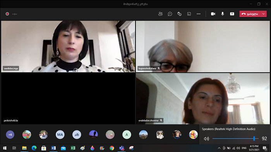Image resolution: width=271 pixels, height=152 pixels.
Task: Show hidden system tray icons chevron
Action: pos(219,148)
